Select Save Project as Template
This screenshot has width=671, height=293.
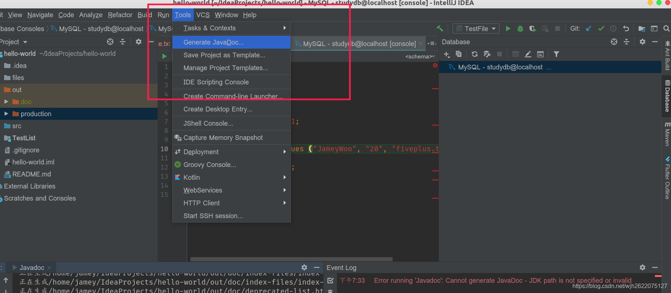[231, 55]
